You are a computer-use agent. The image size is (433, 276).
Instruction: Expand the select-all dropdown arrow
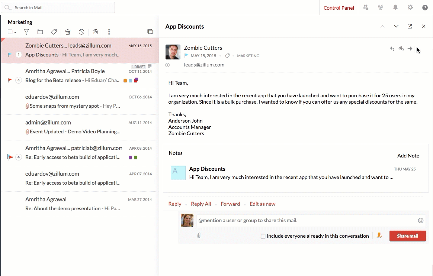coord(15,33)
